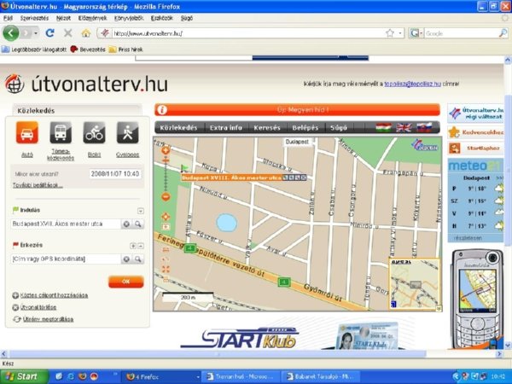Click the Érkezés destination input field

(64, 258)
